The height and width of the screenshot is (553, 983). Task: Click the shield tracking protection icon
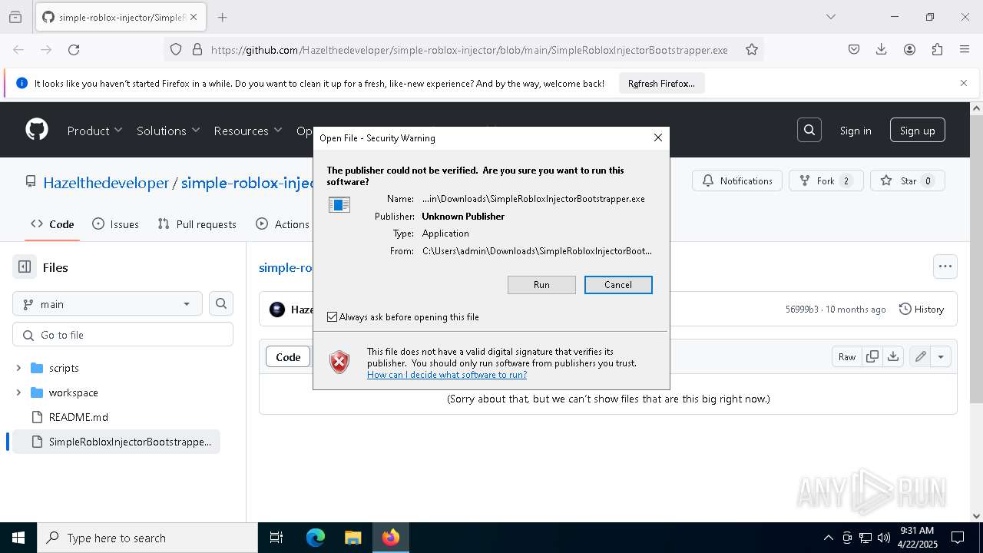point(176,49)
